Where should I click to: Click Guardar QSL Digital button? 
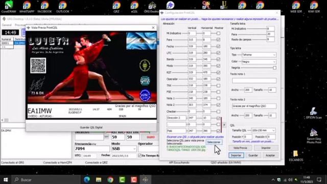point(91,127)
